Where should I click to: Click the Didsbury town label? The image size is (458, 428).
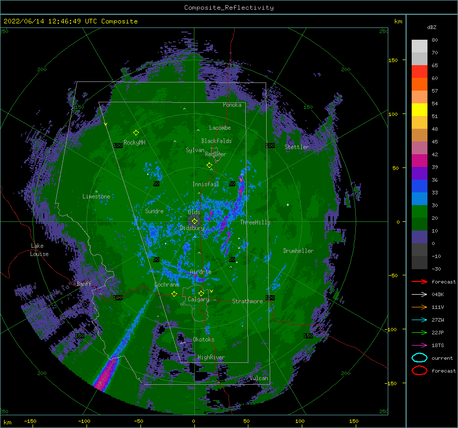click(192, 228)
